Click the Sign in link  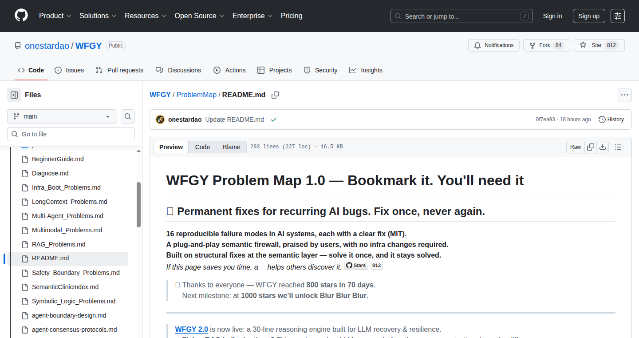[552, 16]
